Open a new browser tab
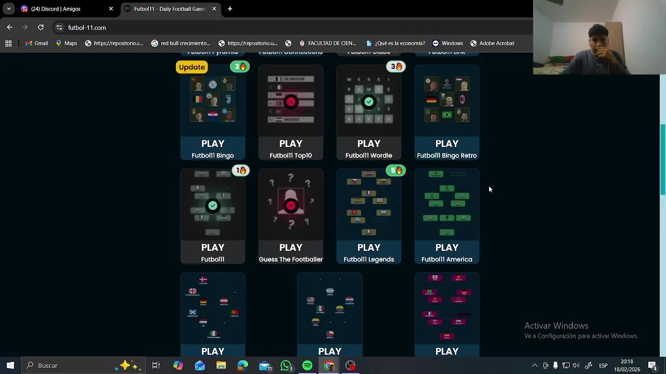Viewport: 666px width, 374px height. tap(230, 9)
